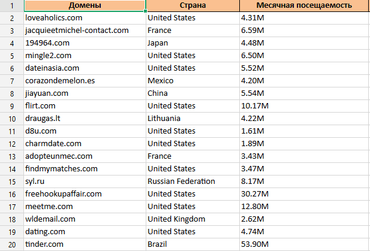Select the China country cell
Image resolution: width=370 pixels, height=251 pixels.
pyautogui.click(x=192, y=93)
